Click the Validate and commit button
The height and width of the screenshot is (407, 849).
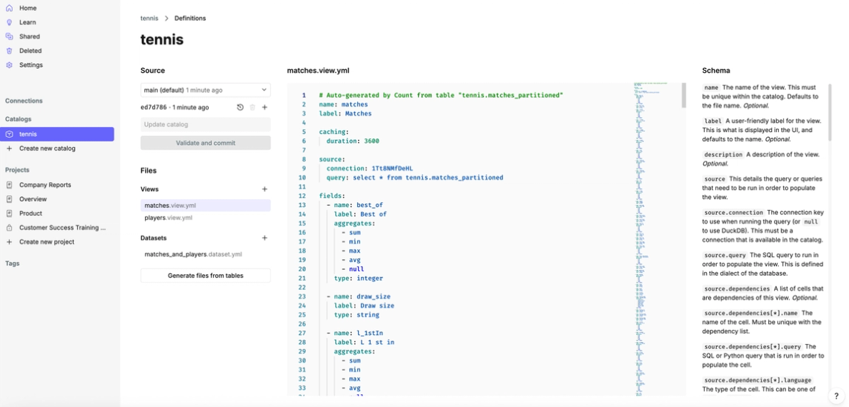coord(206,143)
